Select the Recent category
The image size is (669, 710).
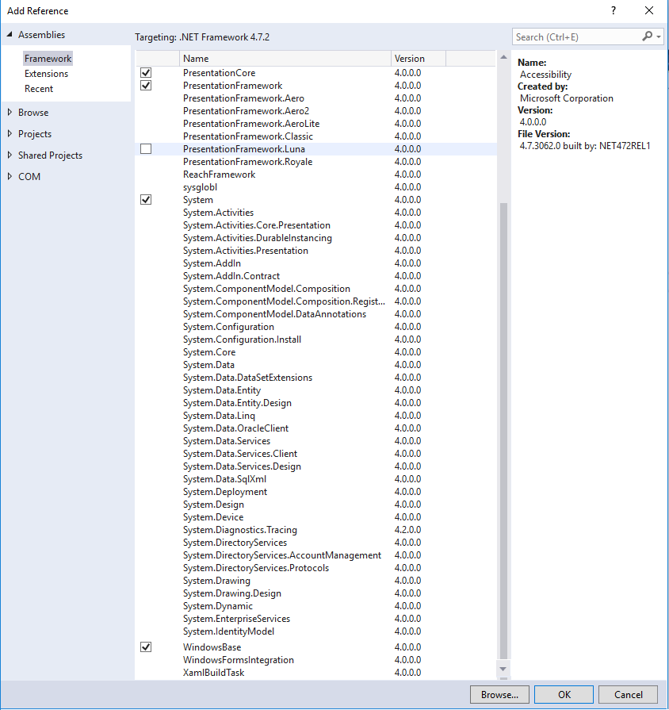point(39,89)
